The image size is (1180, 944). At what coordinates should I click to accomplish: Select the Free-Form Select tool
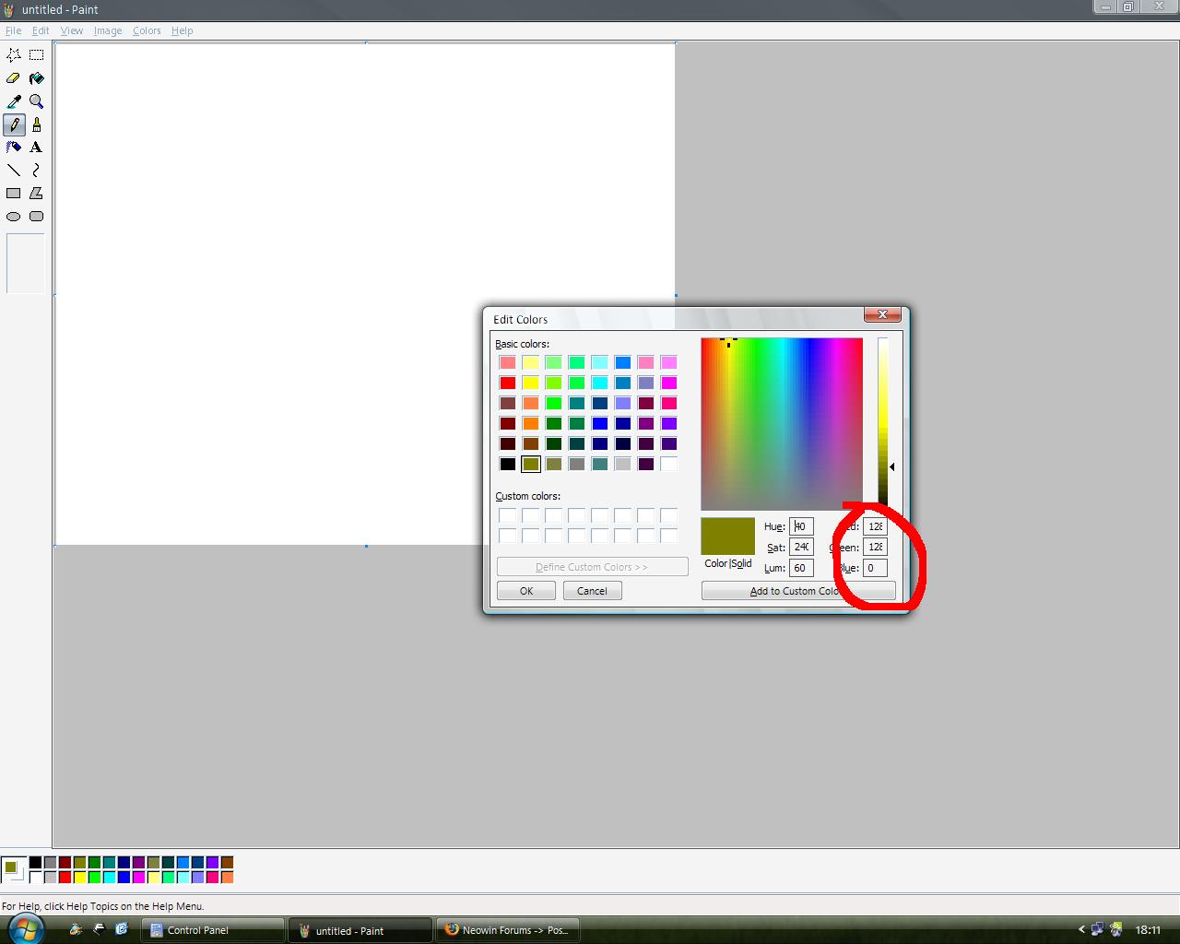coord(14,55)
